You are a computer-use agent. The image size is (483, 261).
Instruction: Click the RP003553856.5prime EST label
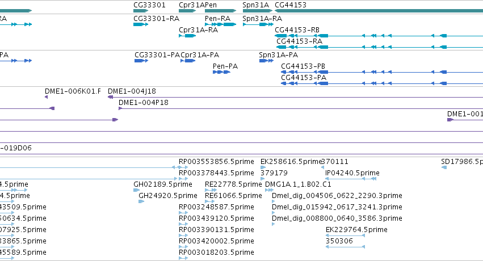216,162
